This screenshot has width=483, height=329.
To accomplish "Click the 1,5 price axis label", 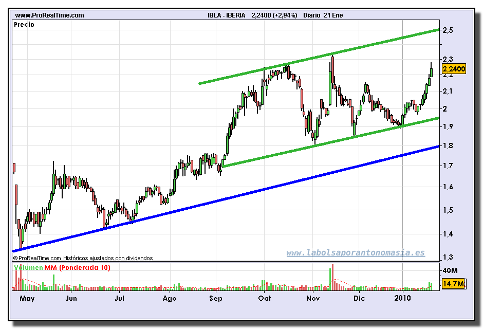I will pos(448,210).
